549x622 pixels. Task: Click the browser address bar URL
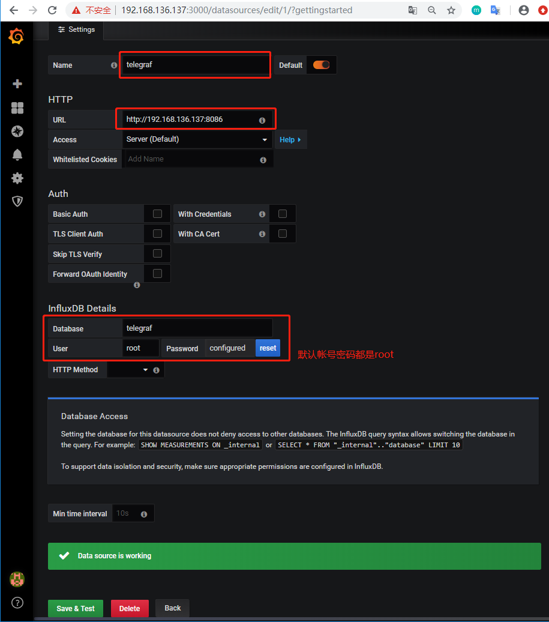pyautogui.click(x=236, y=10)
